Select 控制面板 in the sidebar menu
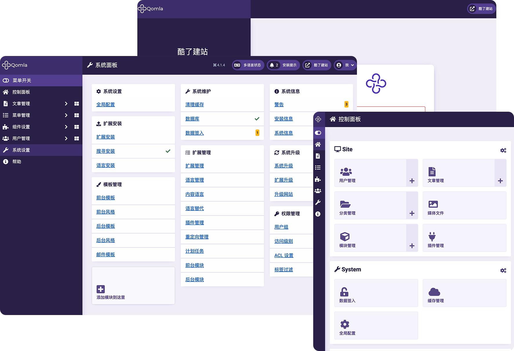Viewport: 514px width, 351px height. click(x=21, y=92)
